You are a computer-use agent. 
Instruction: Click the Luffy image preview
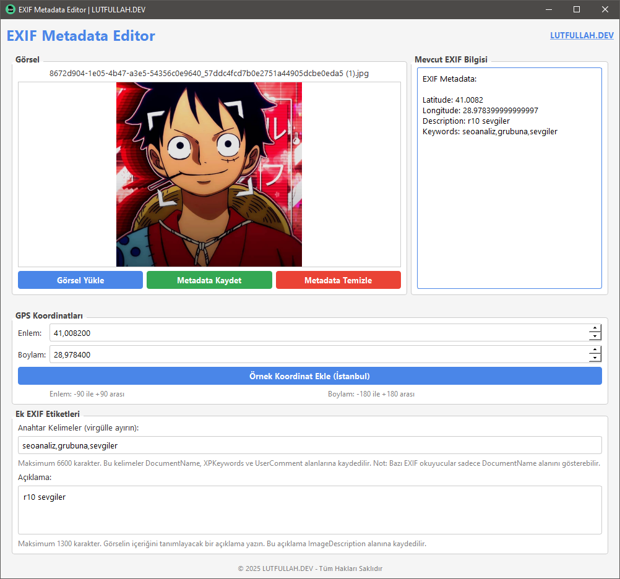coord(209,174)
